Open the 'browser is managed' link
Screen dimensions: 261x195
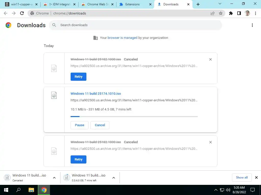pos(122,38)
